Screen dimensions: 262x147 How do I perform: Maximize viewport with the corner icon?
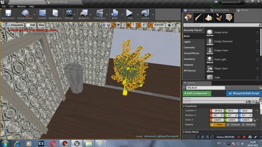point(178,25)
